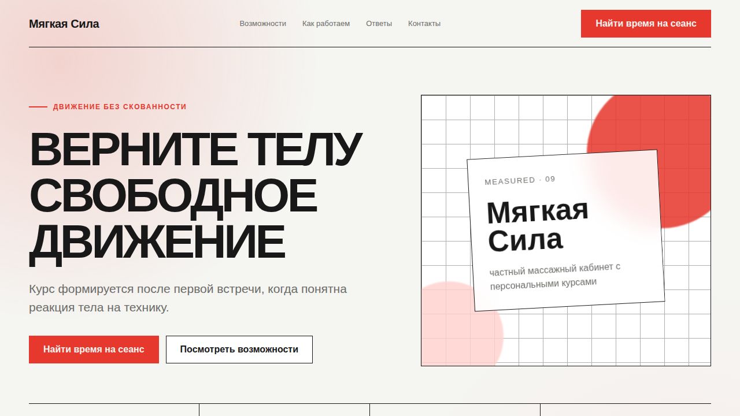Click the частный массажный кабинет description text
The image size is (740, 416).
click(555, 276)
